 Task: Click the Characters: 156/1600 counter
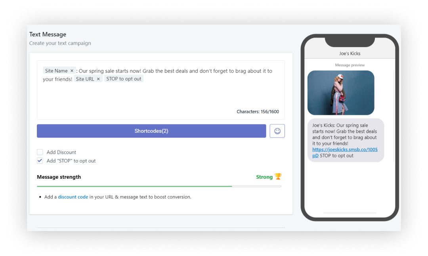coord(258,111)
